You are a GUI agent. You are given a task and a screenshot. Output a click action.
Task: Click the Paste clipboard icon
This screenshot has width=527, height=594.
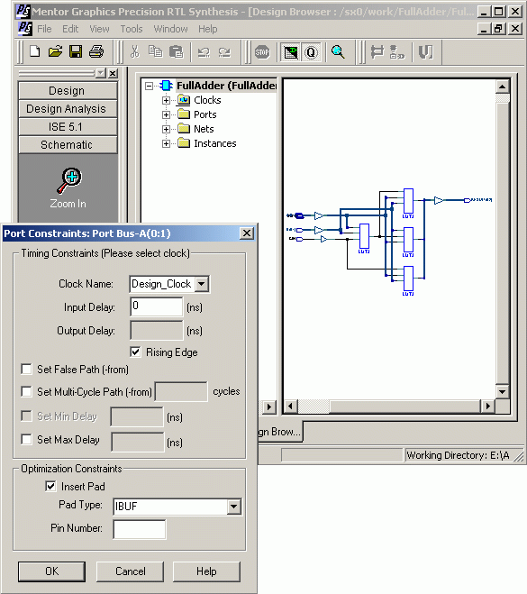176,51
